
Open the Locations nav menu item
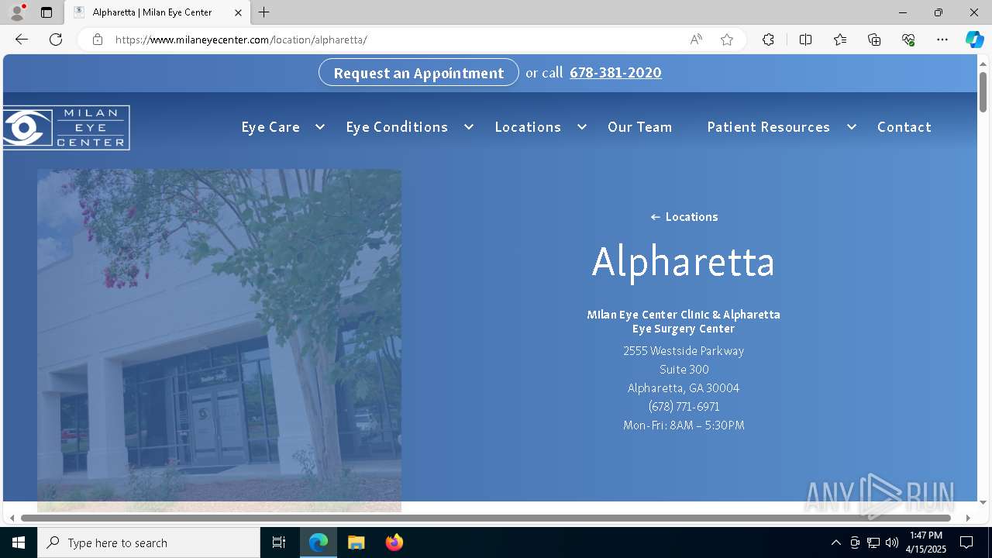[528, 127]
